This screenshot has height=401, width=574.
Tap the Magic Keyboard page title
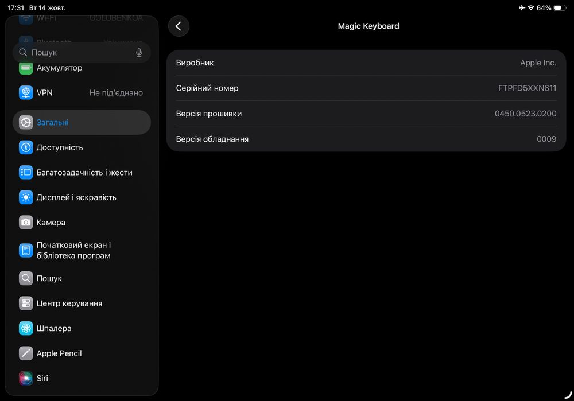pyautogui.click(x=369, y=26)
